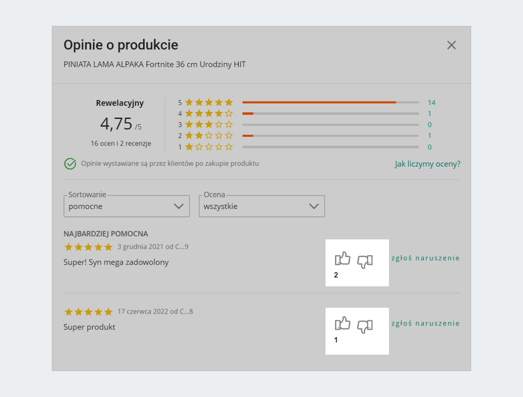The image size is (523, 397).
Task: Like the 'Super! Syn mega zadowolony' review
Action: click(x=343, y=259)
